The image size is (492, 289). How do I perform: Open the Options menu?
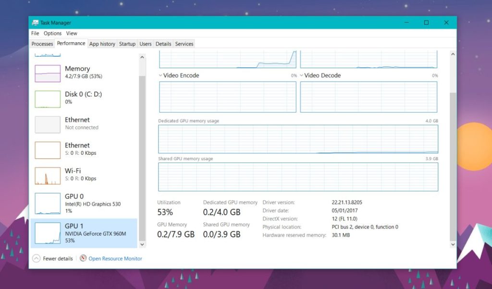52,33
